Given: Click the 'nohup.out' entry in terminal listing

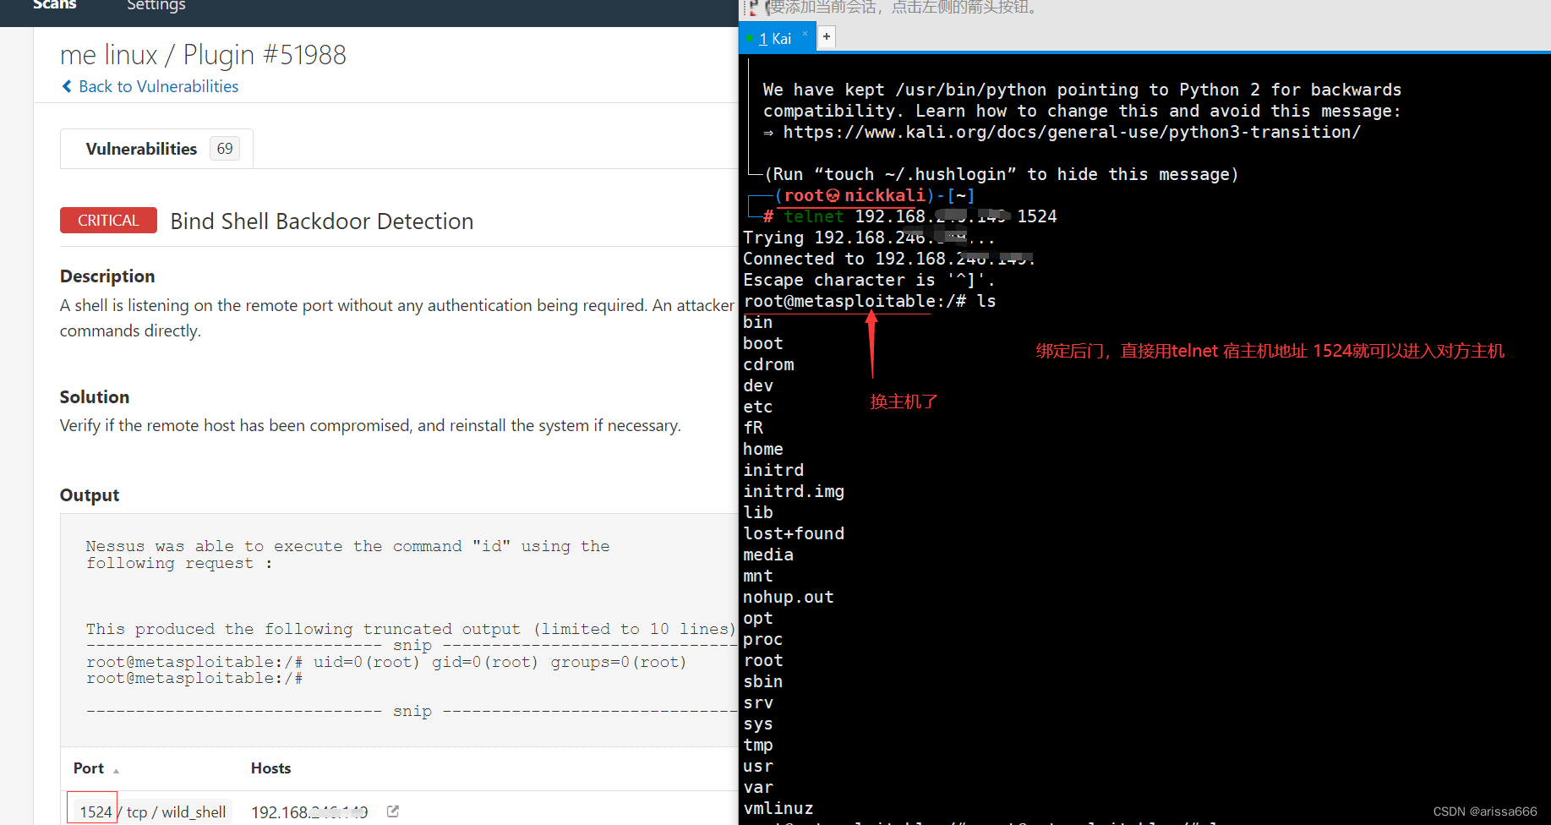Looking at the screenshot, I should [789, 597].
